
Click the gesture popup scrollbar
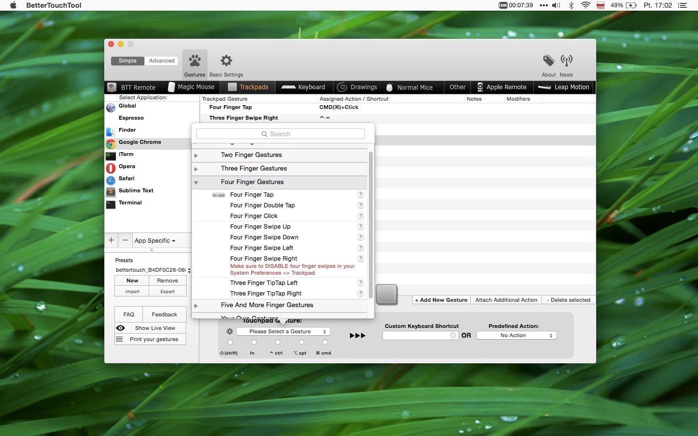point(371,225)
